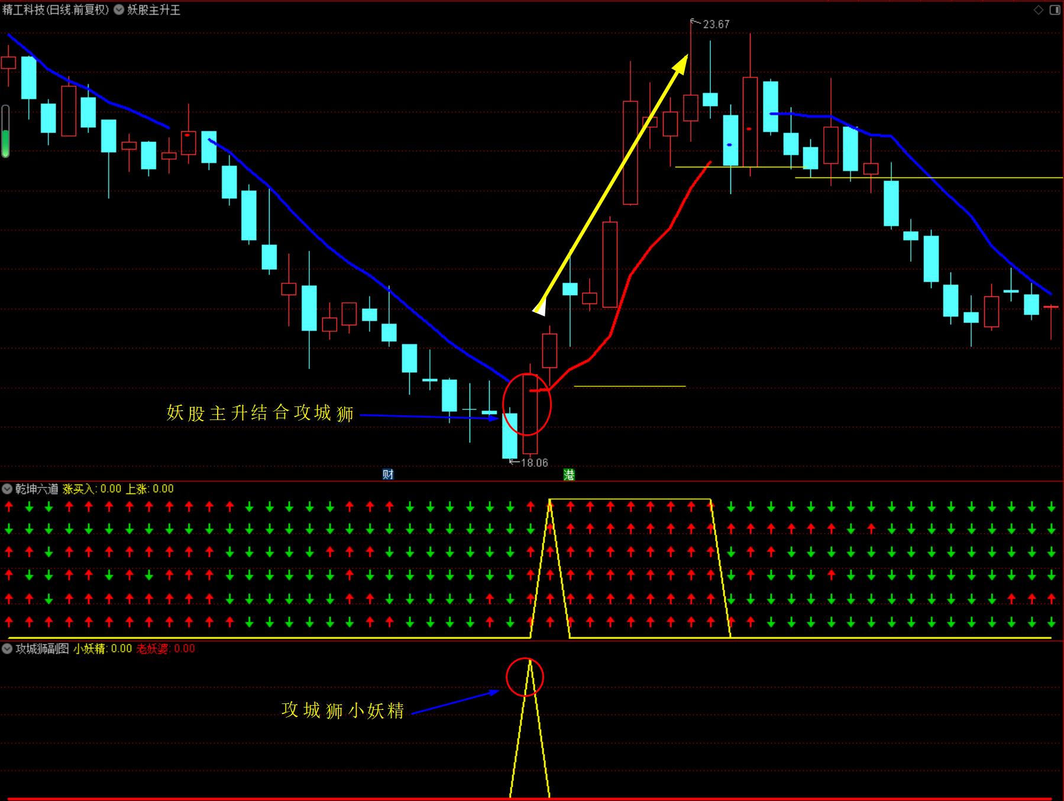Select the stock title 精工科技(日线.前复权)
This screenshot has width=1064, height=801.
tap(56, 9)
